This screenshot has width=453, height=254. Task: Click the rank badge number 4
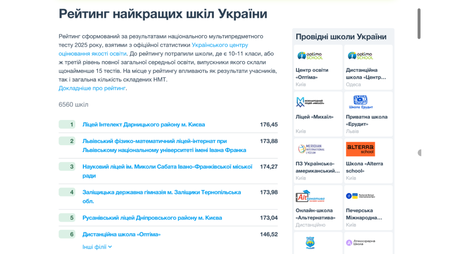[x=67, y=192]
